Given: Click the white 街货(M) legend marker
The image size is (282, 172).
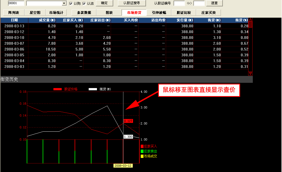Looking at the screenshot, I should (x=93, y=89).
